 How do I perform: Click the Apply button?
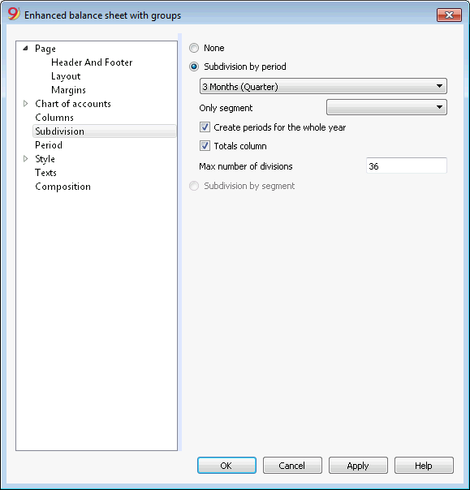[x=358, y=466]
